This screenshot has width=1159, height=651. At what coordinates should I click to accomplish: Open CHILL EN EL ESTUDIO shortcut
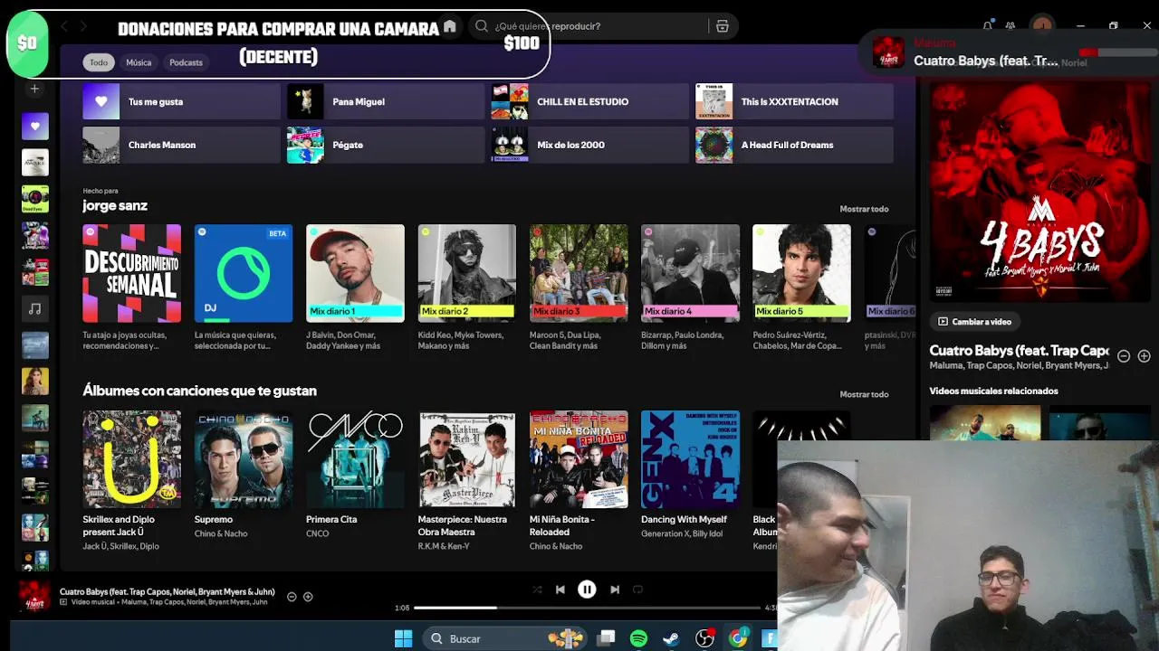pyautogui.click(x=589, y=102)
